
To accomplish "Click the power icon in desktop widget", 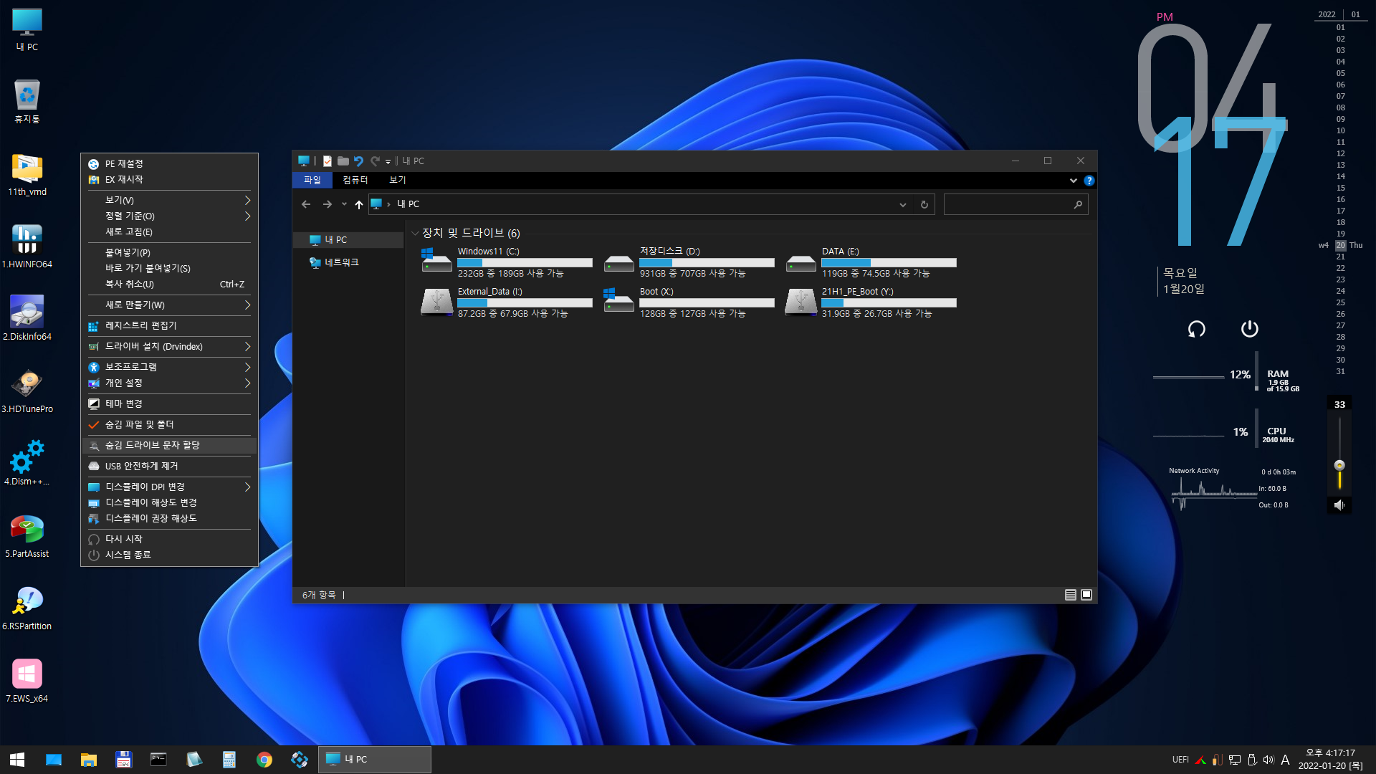I will pyautogui.click(x=1250, y=329).
